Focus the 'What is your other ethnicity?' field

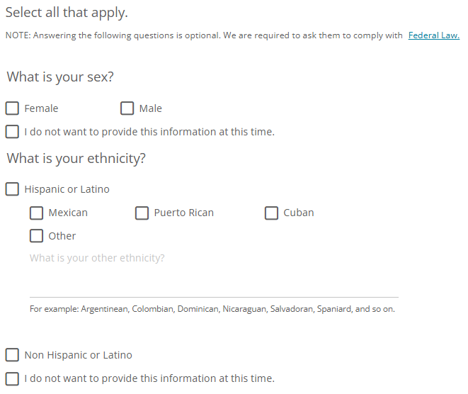[x=212, y=281]
